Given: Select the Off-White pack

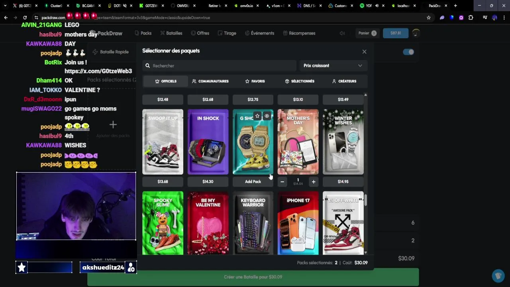Looking at the screenshot, I should coord(343,223).
